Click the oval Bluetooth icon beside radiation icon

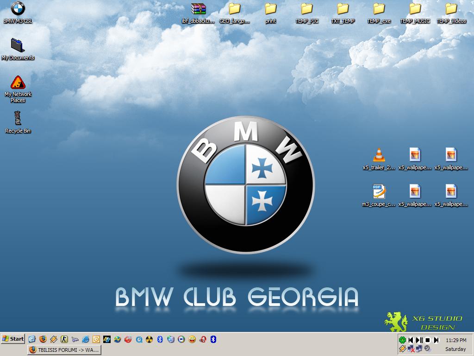tap(160, 339)
